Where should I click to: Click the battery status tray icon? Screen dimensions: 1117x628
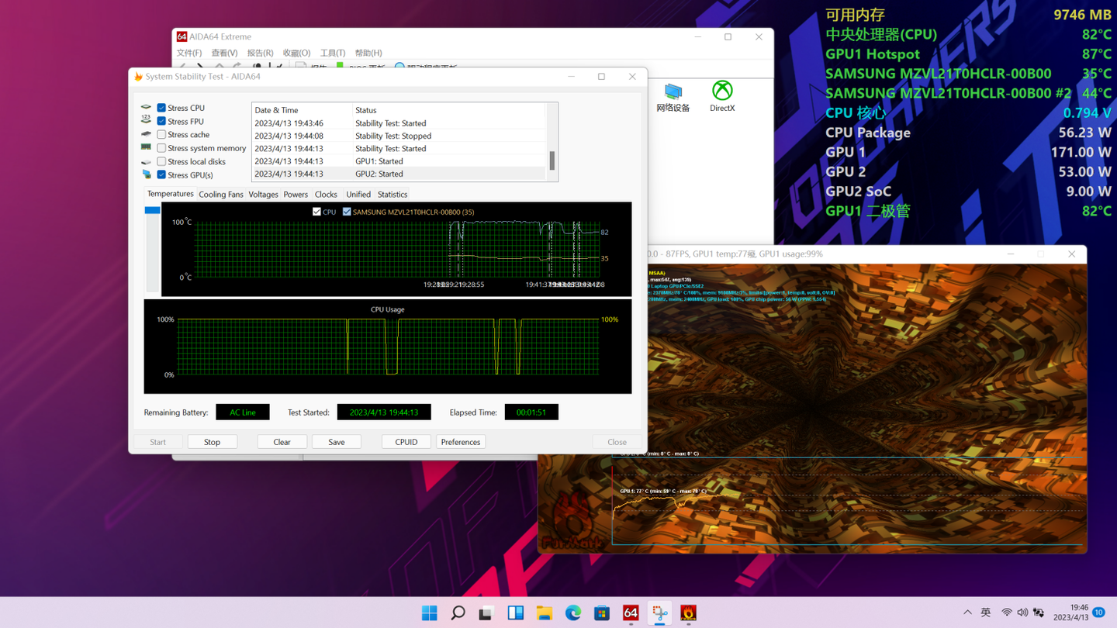[1039, 612]
